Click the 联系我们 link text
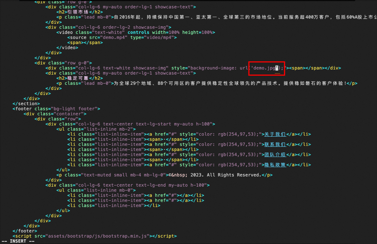 pos(275,144)
